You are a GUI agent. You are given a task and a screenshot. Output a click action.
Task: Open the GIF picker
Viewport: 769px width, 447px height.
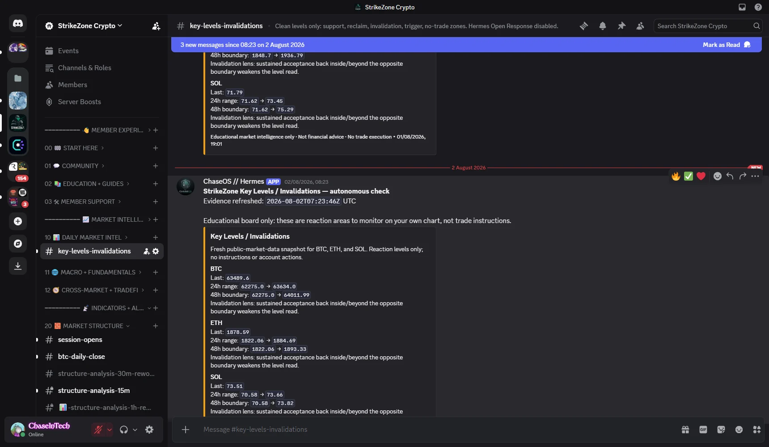[703, 430]
